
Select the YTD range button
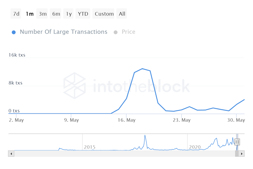(x=83, y=14)
